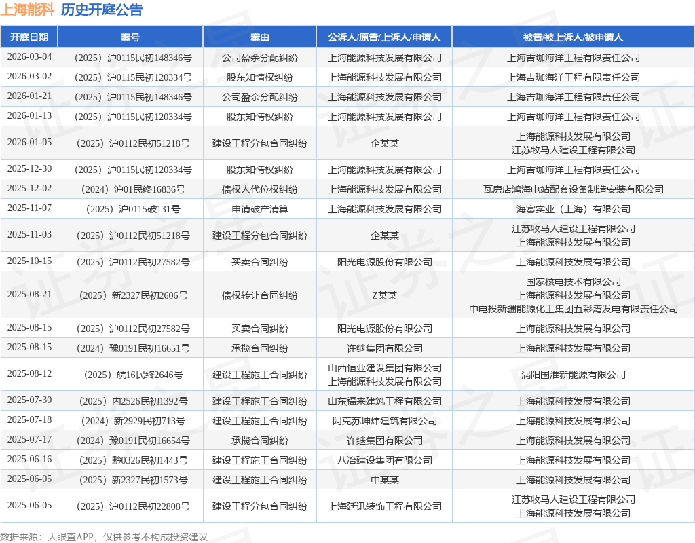Click defendant 中电投新疆能源化工集团五彩湾发电有限责任公司

click(x=573, y=309)
